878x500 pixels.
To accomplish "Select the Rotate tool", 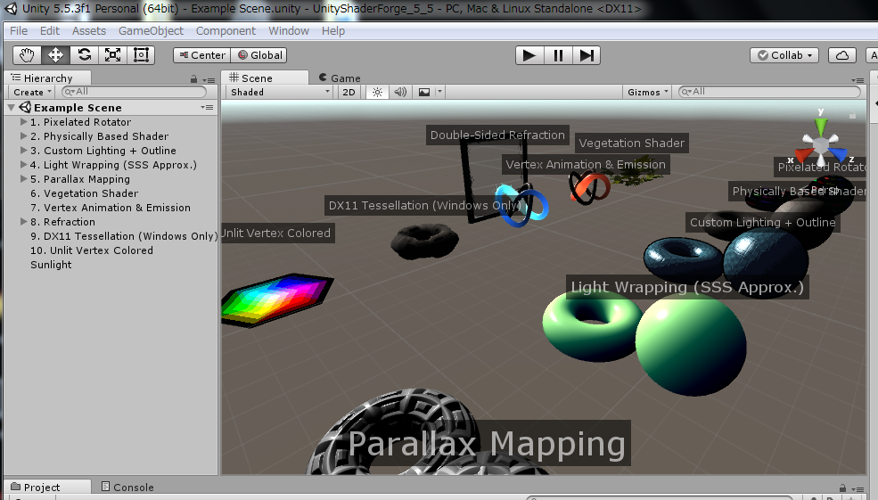I will (84, 55).
